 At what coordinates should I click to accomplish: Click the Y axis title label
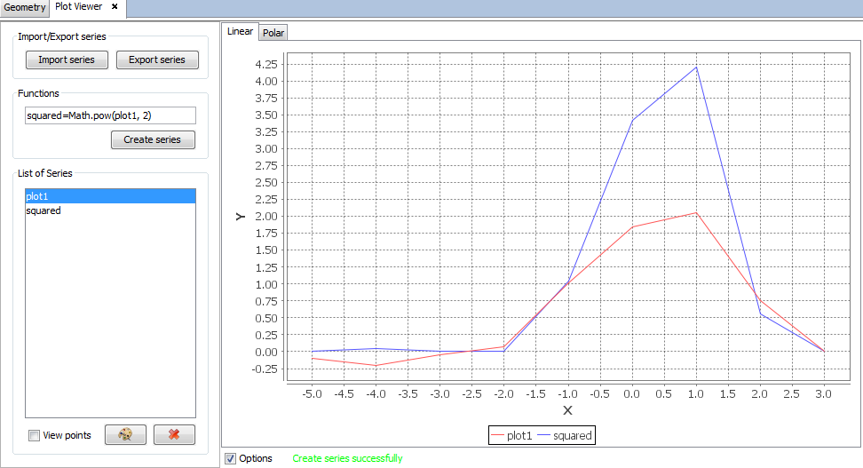240,216
